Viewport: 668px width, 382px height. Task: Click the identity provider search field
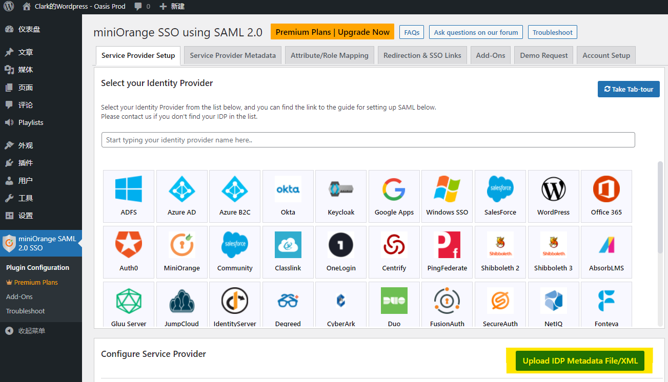click(368, 140)
